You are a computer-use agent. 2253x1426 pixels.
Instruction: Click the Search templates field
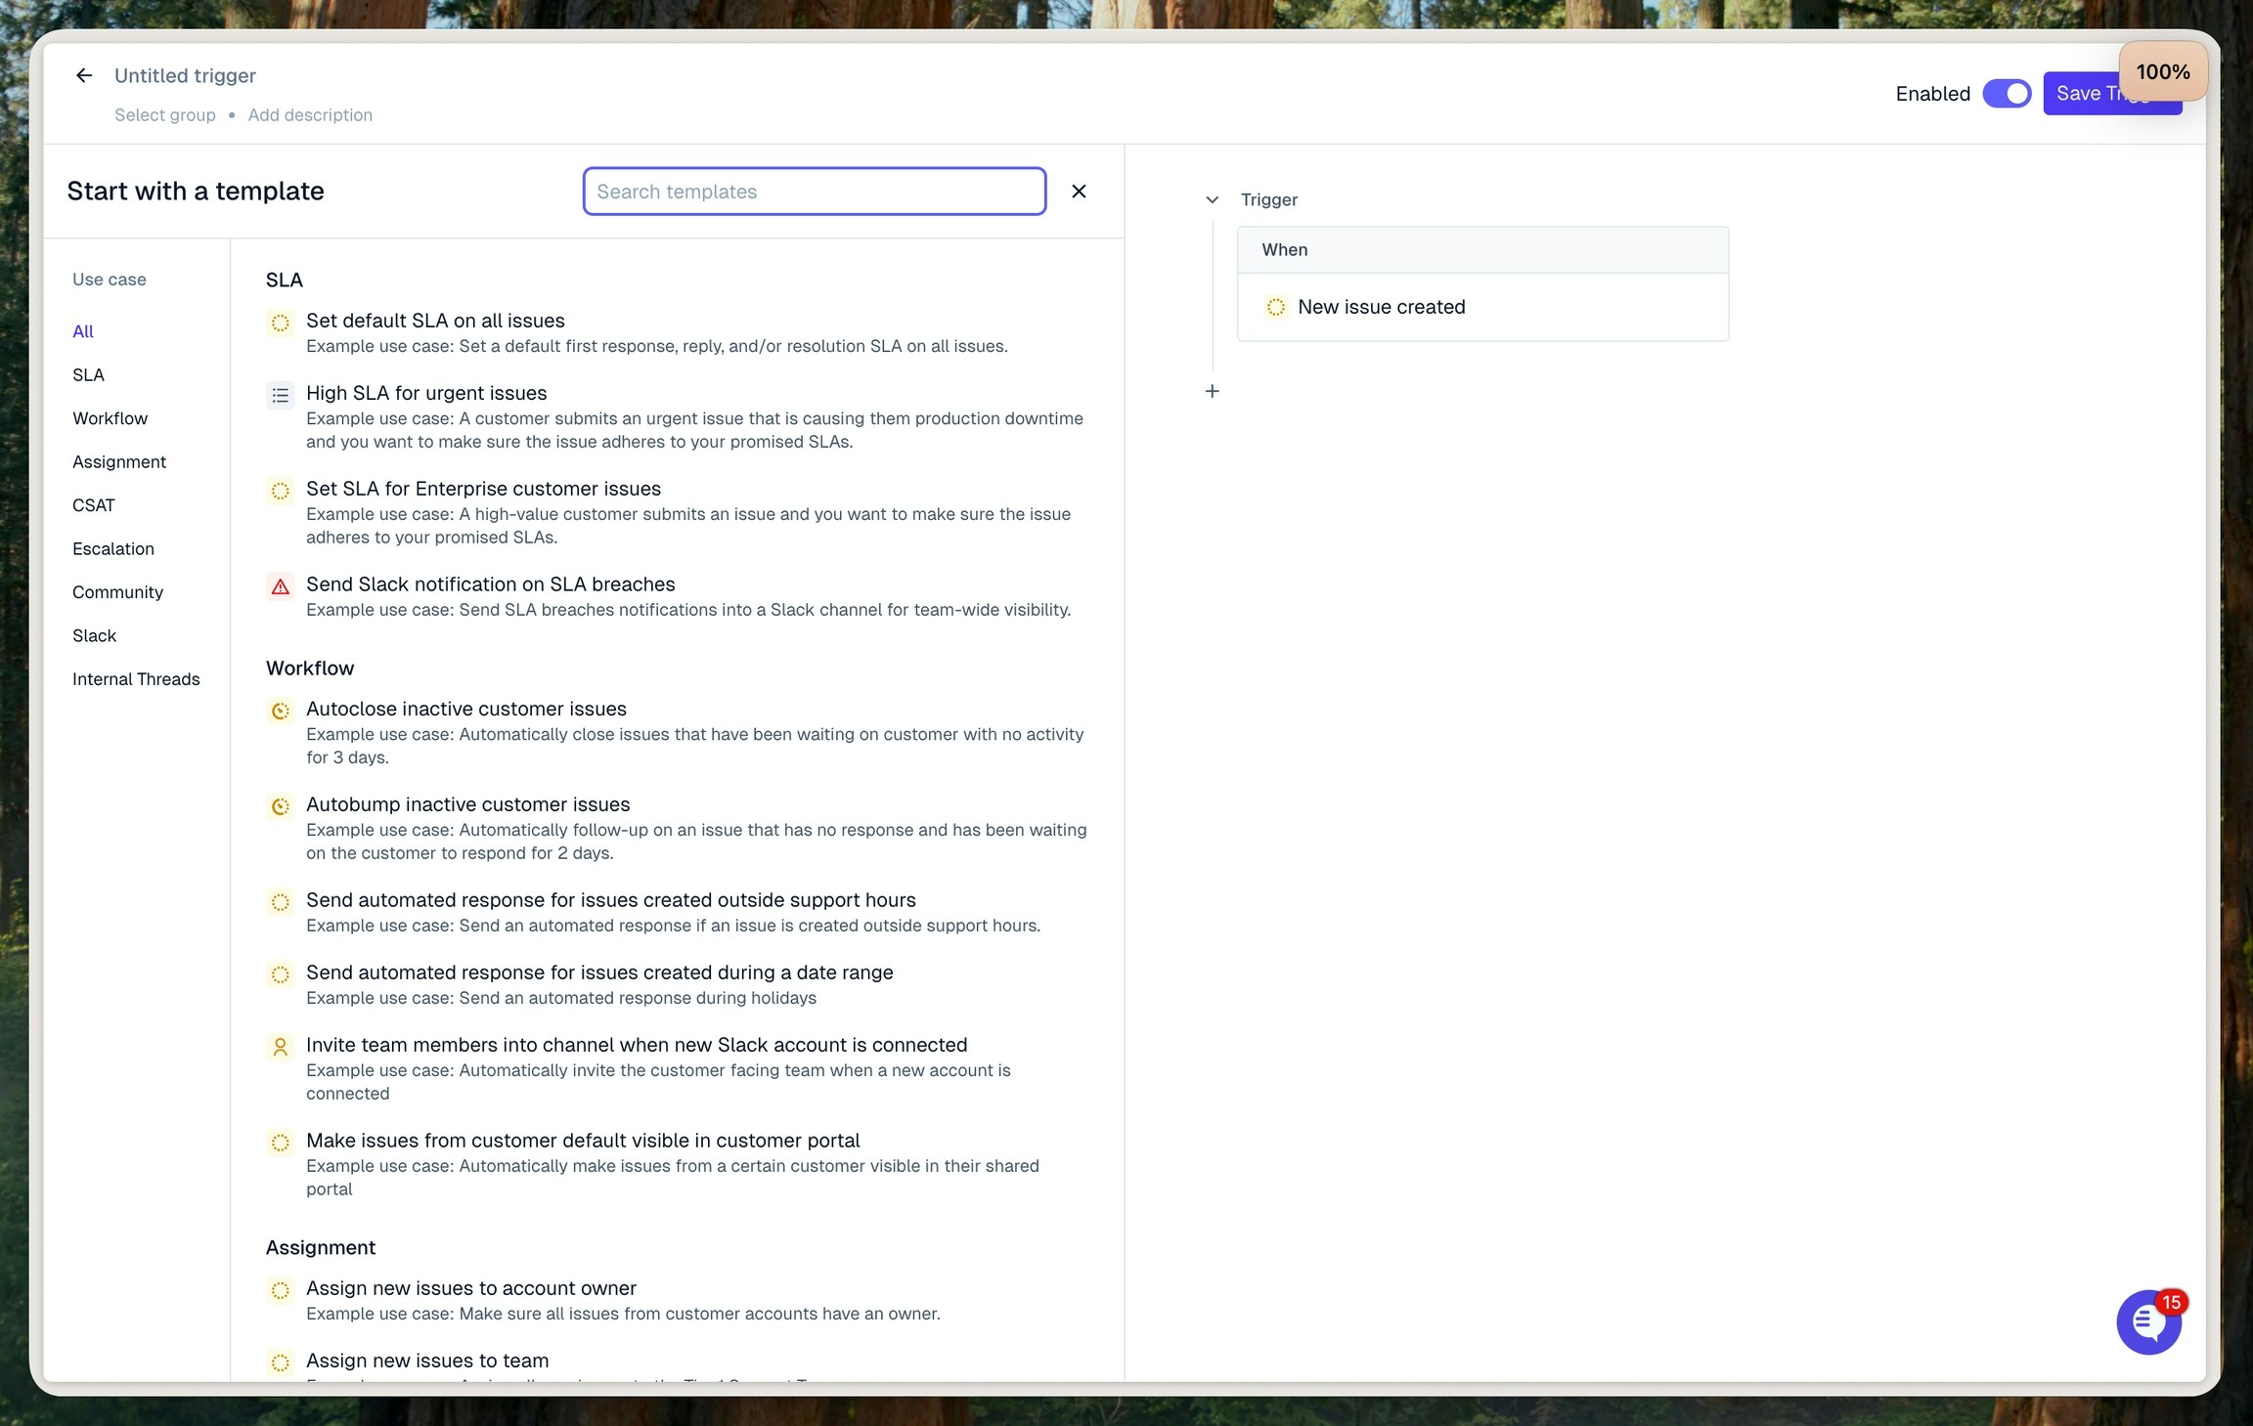[x=814, y=192]
